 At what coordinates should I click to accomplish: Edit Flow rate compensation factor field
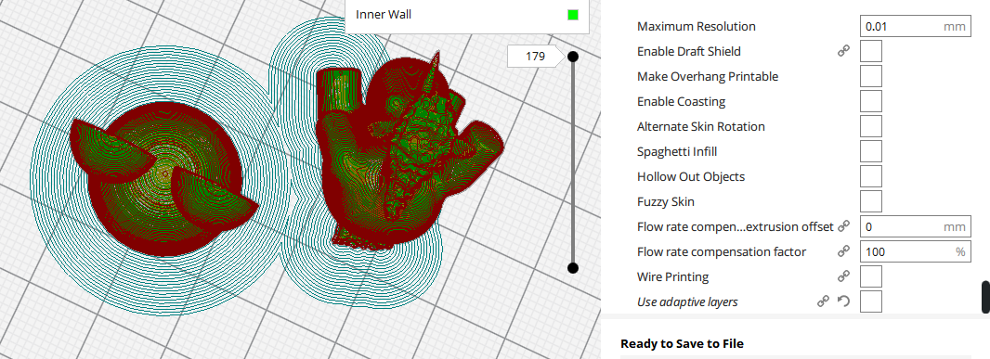click(915, 251)
